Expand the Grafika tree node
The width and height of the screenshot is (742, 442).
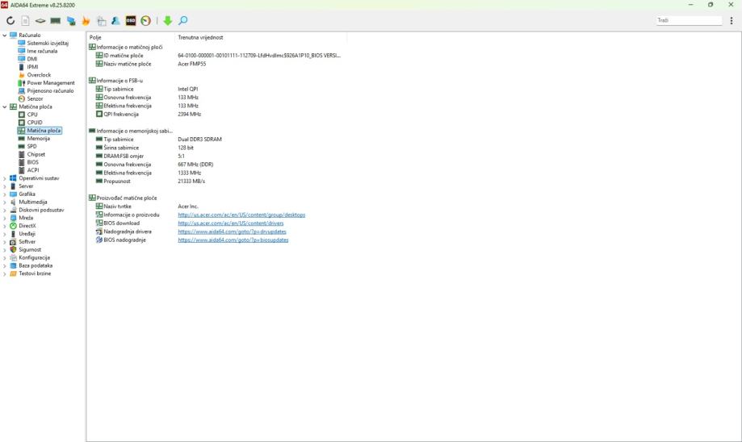tap(5, 194)
